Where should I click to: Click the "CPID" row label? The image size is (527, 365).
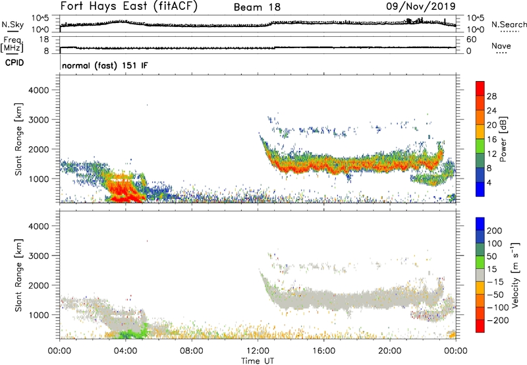(14, 63)
